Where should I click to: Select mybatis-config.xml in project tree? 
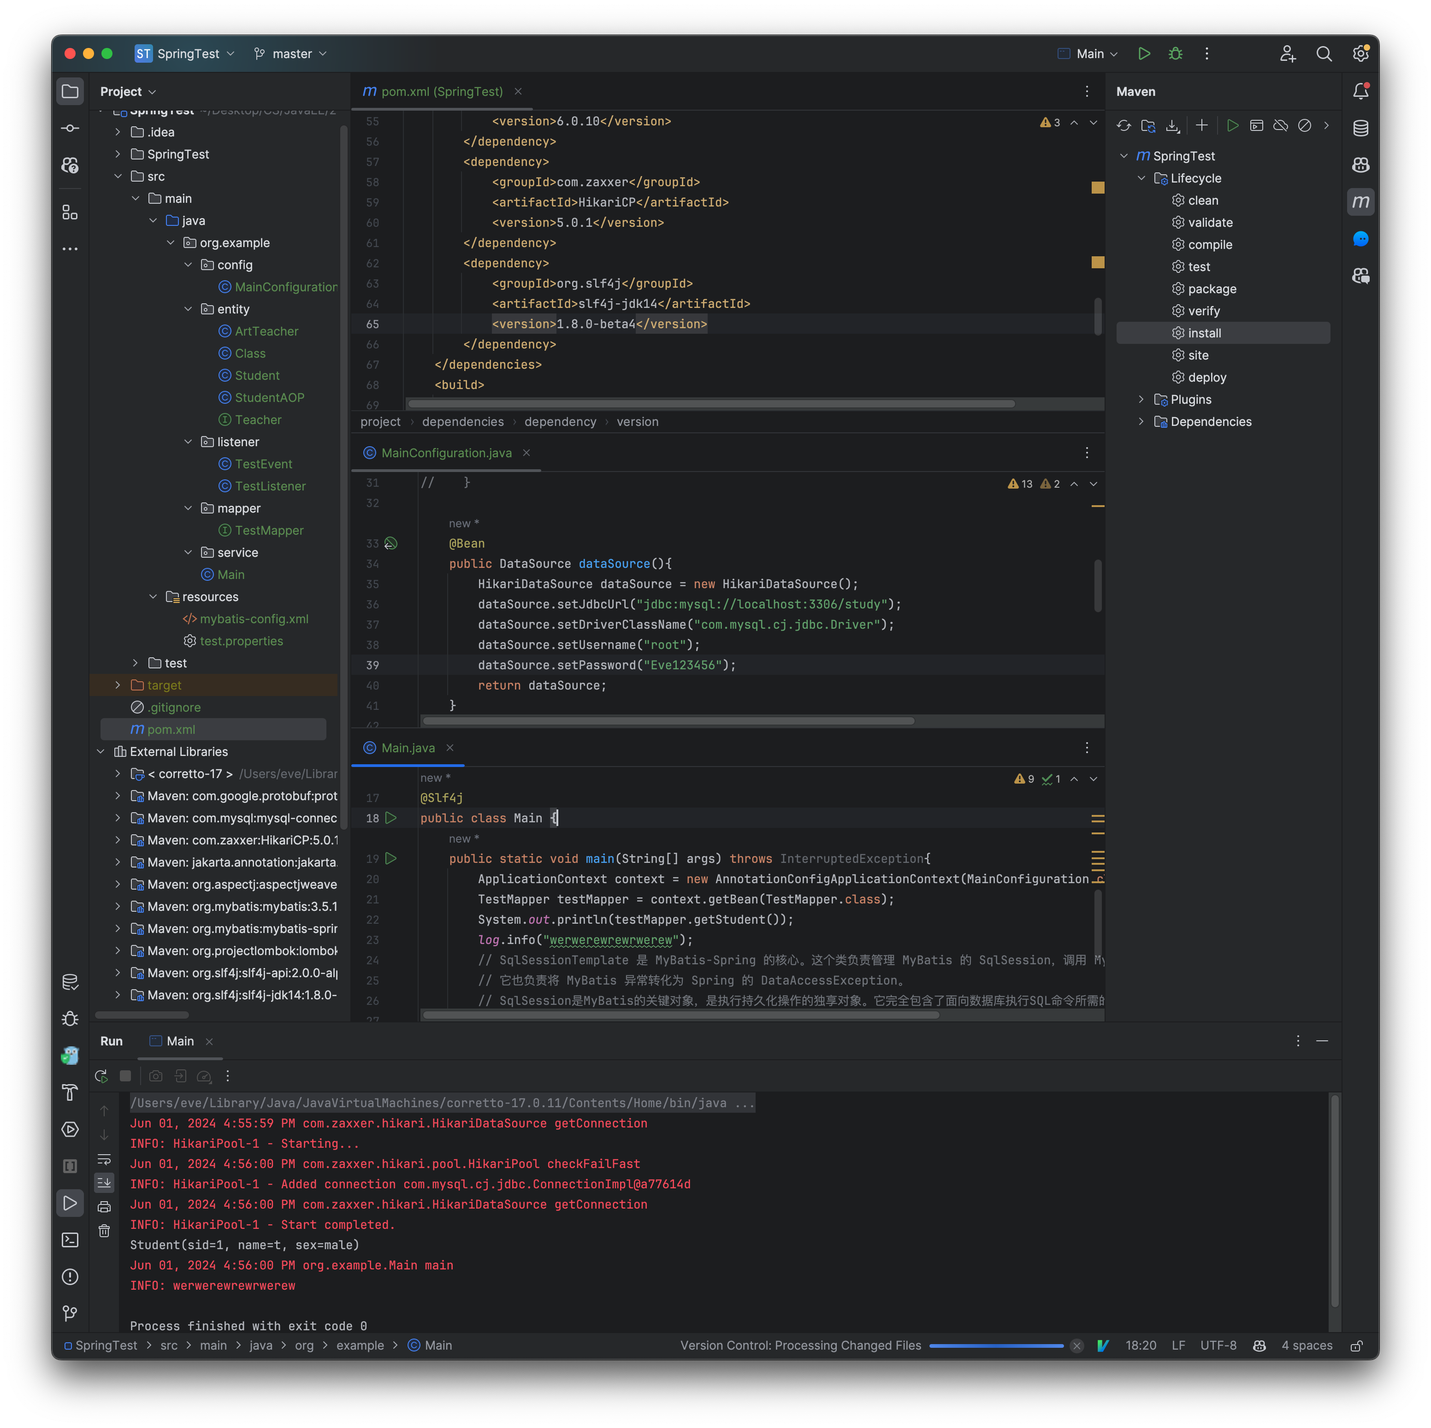tap(253, 619)
